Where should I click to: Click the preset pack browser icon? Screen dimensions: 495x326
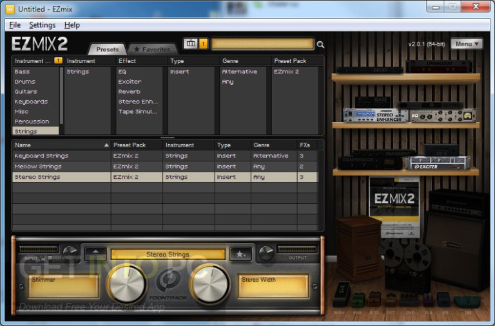[190, 44]
